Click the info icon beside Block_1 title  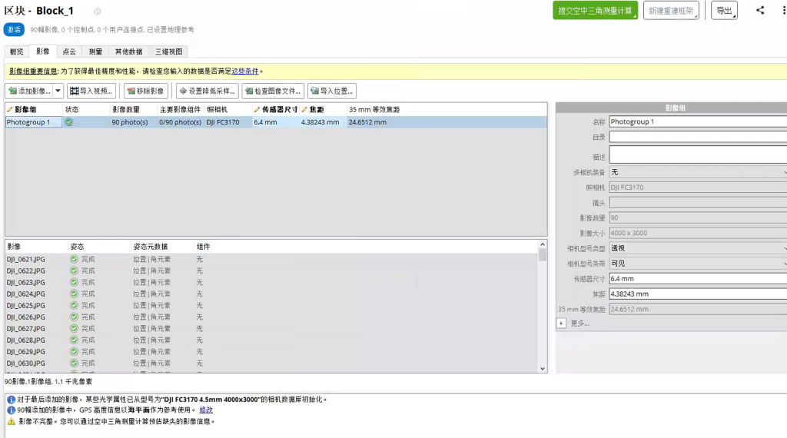98,12
